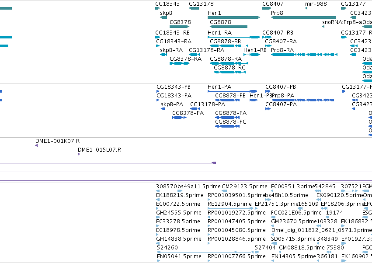The width and height of the screenshot is (372, 263).
Task: Select the CG18343 gene label
Action: 167,4
